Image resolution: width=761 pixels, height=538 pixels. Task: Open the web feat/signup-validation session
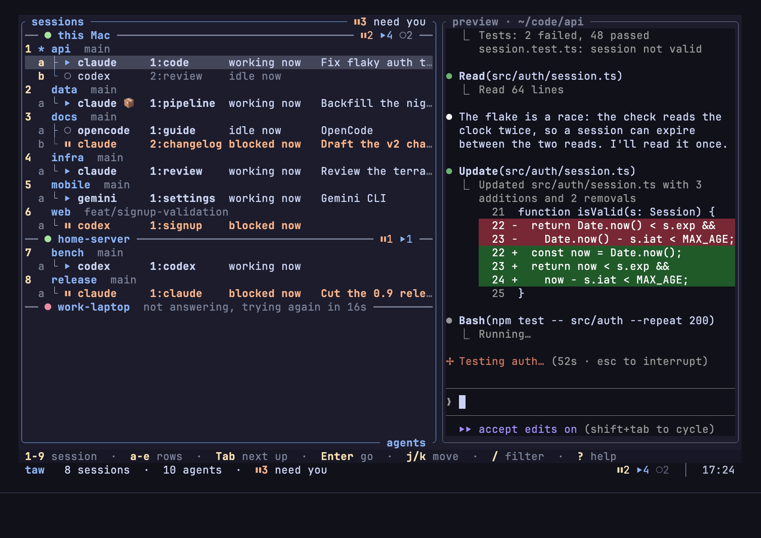point(229,212)
